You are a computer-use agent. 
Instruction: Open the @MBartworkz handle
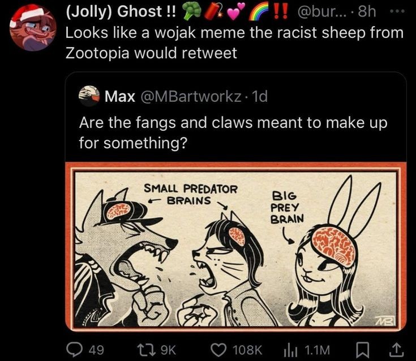[188, 96]
